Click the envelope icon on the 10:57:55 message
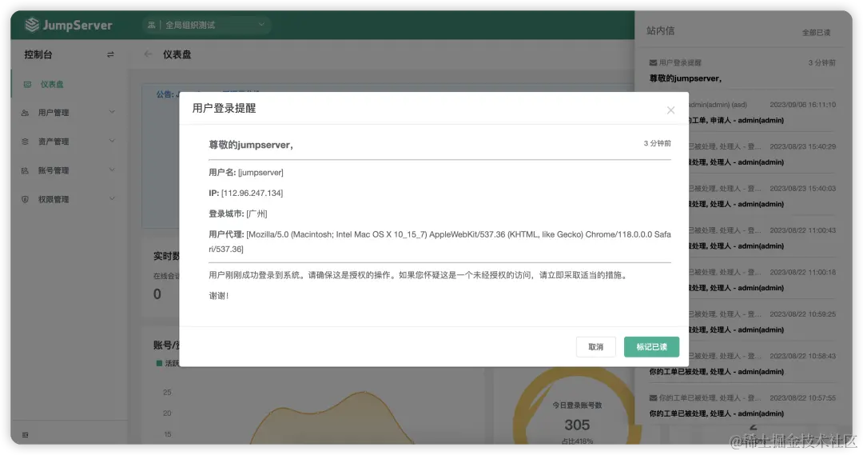The height and width of the screenshot is (455, 863). (653, 397)
